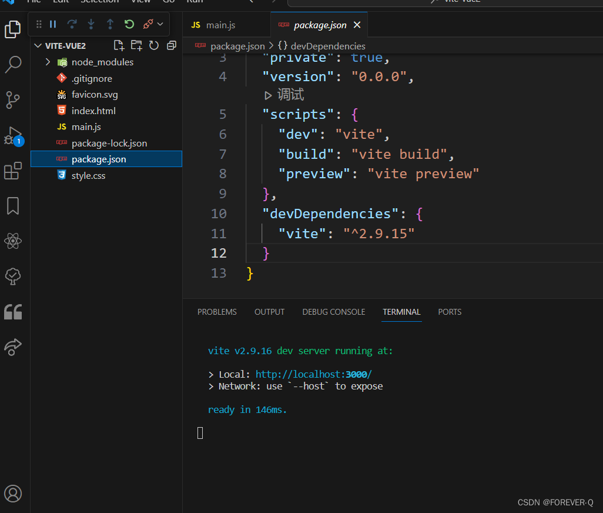Image resolution: width=603 pixels, height=513 pixels.
Task: Create a new file in VITE-VUE2
Action: coord(119,45)
